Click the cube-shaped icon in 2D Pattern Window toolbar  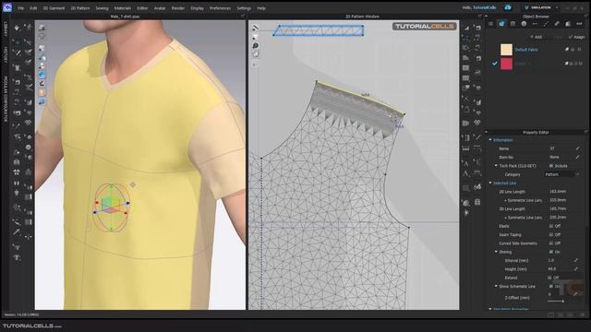click(255, 54)
